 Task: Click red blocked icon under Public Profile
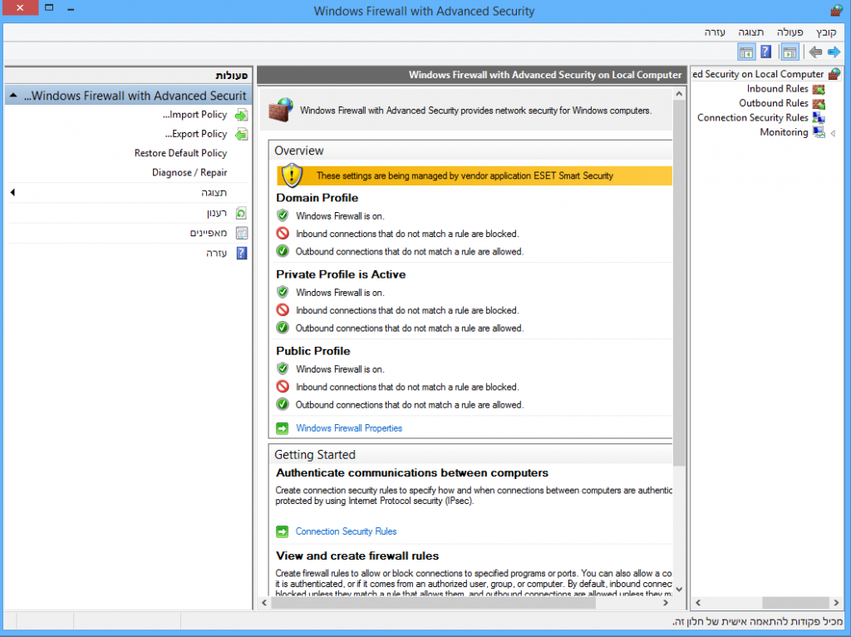coord(283,387)
